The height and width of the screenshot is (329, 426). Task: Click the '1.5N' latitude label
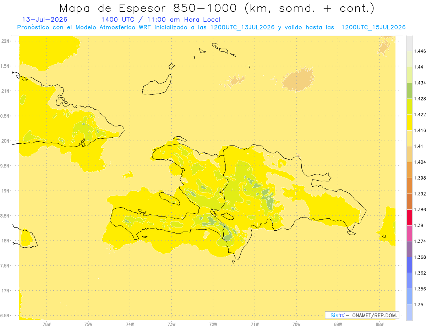coord(5,66)
